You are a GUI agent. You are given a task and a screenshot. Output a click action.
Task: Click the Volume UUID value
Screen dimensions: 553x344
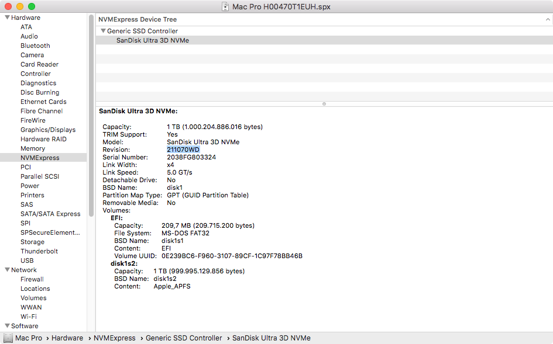[232, 256]
